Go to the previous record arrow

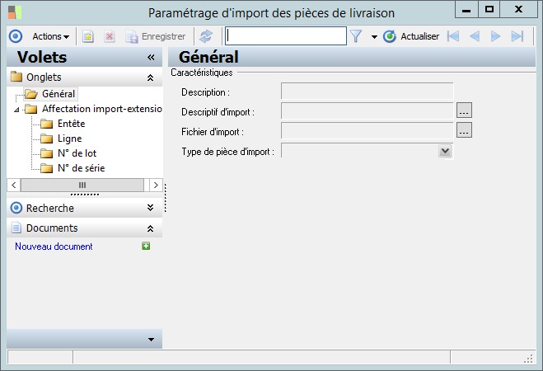click(475, 36)
